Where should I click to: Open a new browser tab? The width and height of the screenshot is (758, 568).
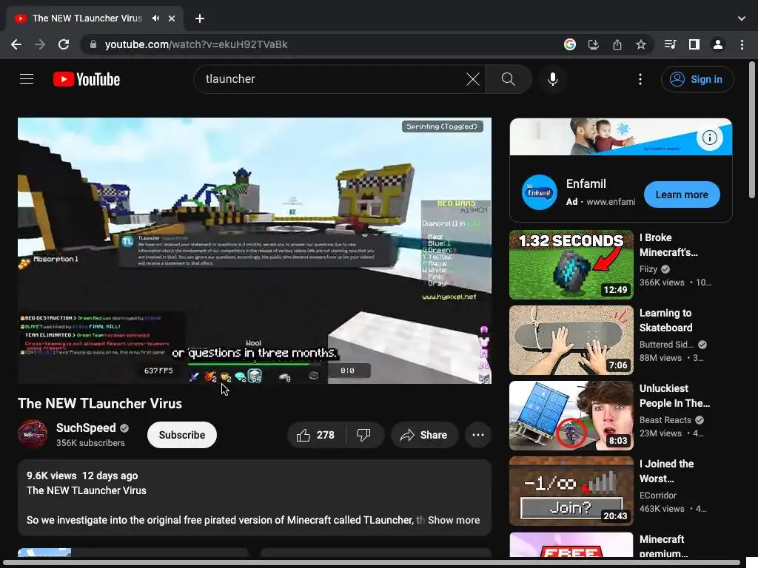coord(200,18)
